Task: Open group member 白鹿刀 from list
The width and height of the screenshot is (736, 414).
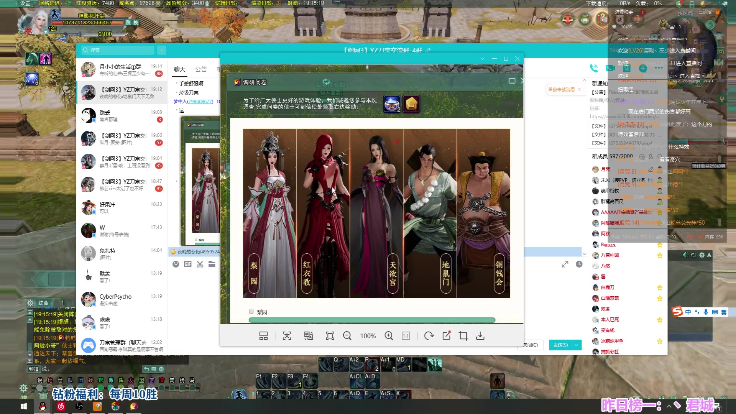Action: 608,287
